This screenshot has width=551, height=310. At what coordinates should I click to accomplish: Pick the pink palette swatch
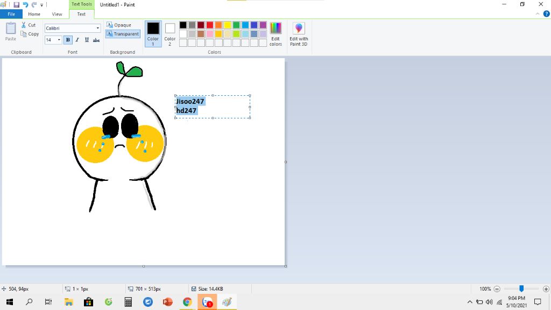point(210,34)
